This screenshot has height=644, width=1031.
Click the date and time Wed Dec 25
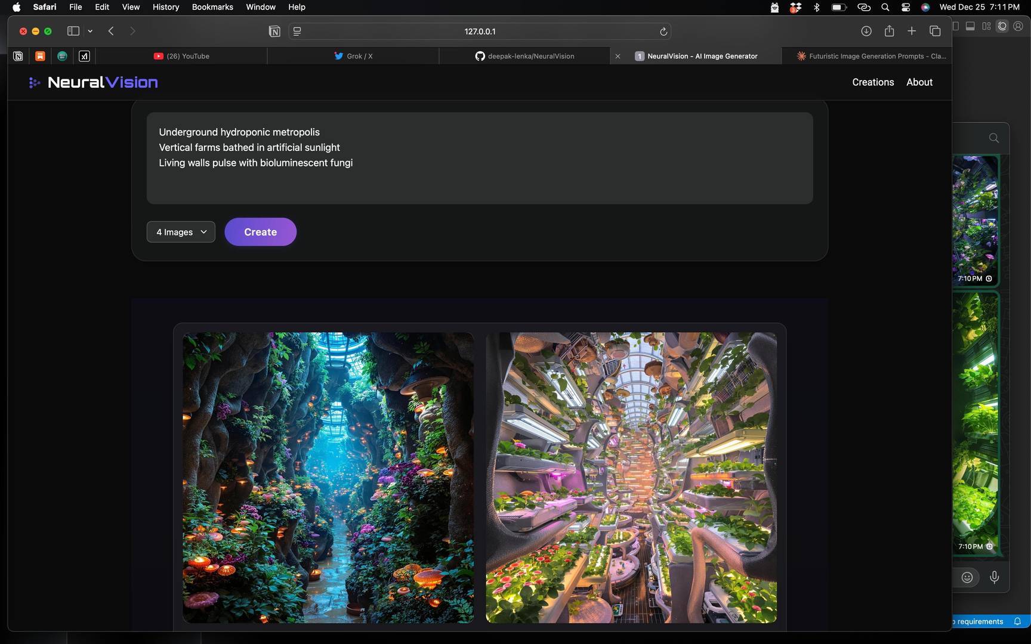979,7
